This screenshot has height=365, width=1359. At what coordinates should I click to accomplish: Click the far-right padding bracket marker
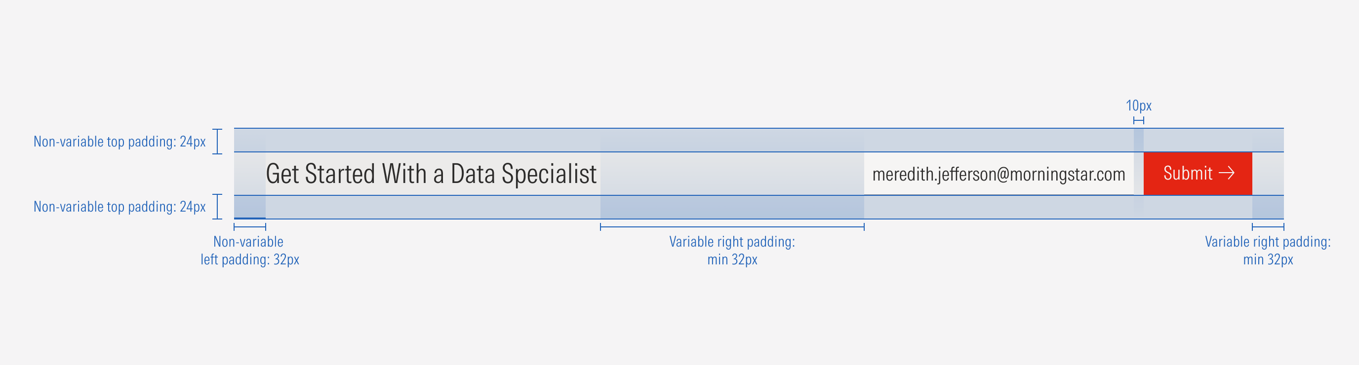pyautogui.click(x=1267, y=226)
